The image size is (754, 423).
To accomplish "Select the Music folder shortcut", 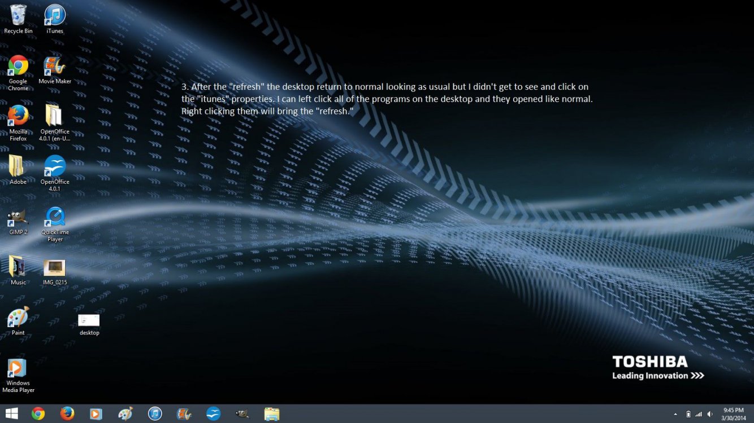I will pos(18,267).
